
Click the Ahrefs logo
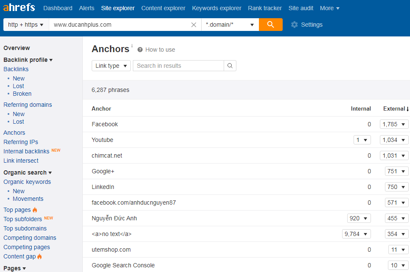19,8
